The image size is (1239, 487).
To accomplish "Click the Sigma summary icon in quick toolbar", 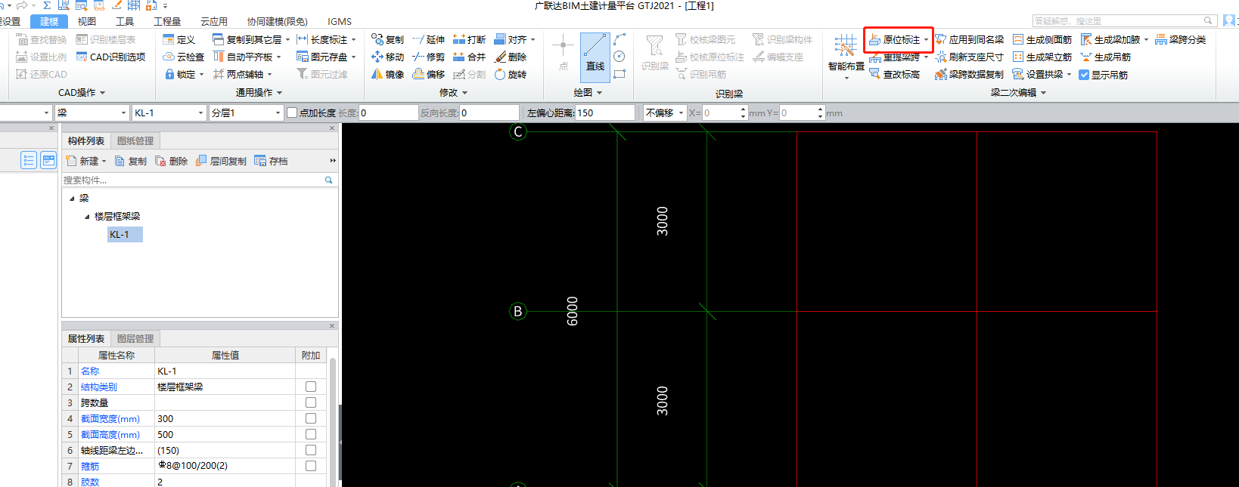I will pos(47,5).
